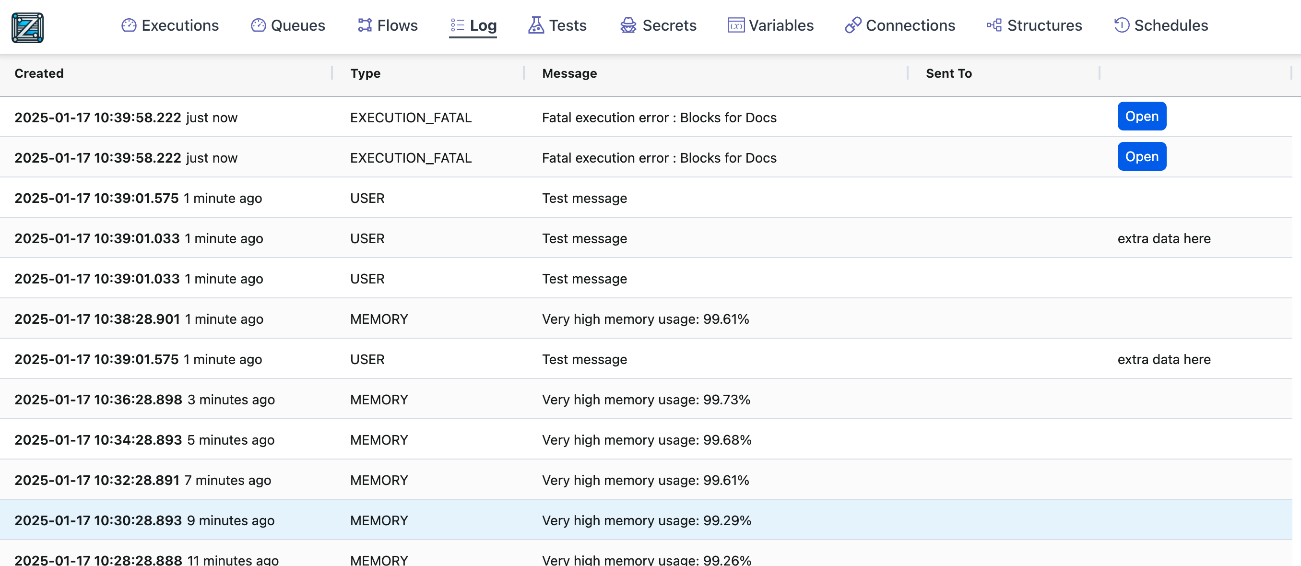The height and width of the screenshot is (566, 1301).
Task: Click the Message column header
Action: click(569, 73)
